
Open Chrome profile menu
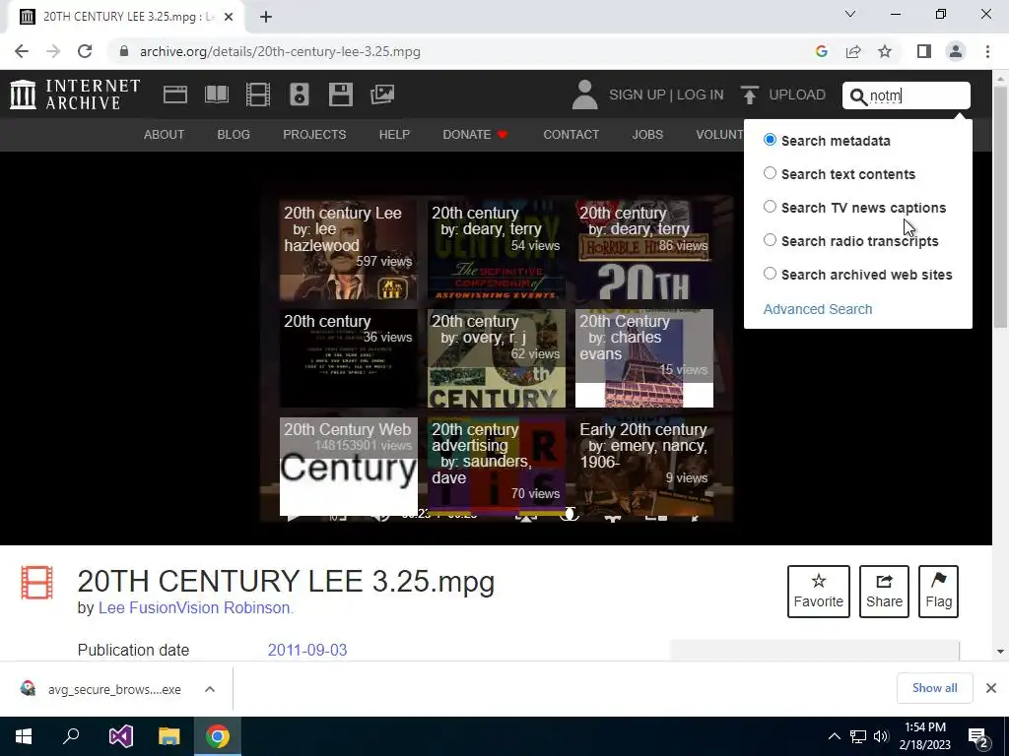point(956,51)
